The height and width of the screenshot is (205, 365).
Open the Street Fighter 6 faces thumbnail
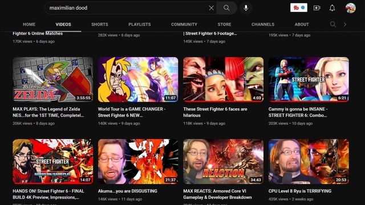[x=223, y=80]
